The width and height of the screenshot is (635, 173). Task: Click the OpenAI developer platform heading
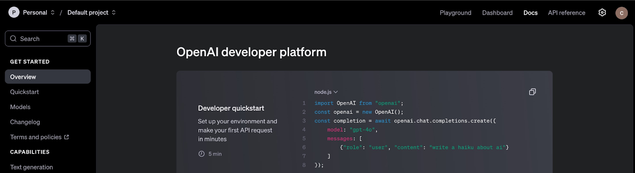[x=252, y=52]
